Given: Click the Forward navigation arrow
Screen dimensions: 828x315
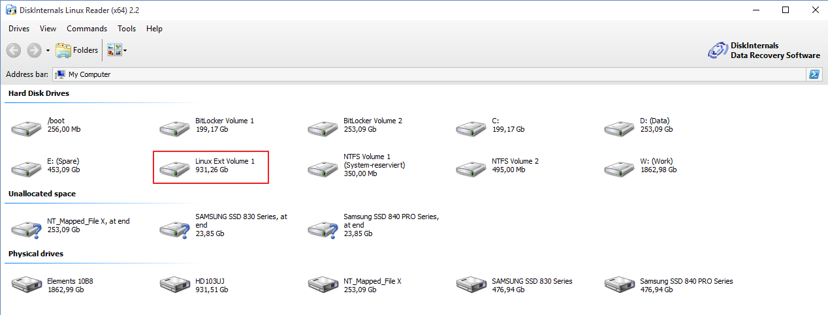Looking at the screenshot, I should 35,50.
